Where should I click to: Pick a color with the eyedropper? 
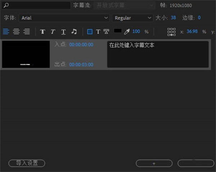click(x=127, y=32)
